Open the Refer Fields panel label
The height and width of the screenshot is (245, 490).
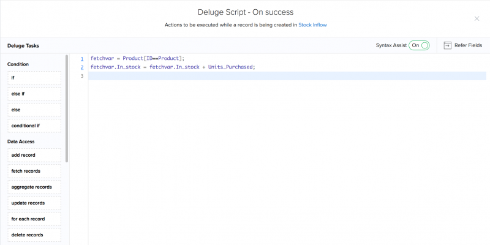coord(468,45)
